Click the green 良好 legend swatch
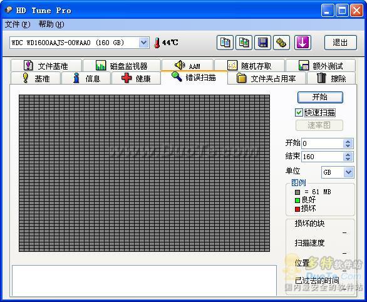The image size is (367, 302). 297,200
